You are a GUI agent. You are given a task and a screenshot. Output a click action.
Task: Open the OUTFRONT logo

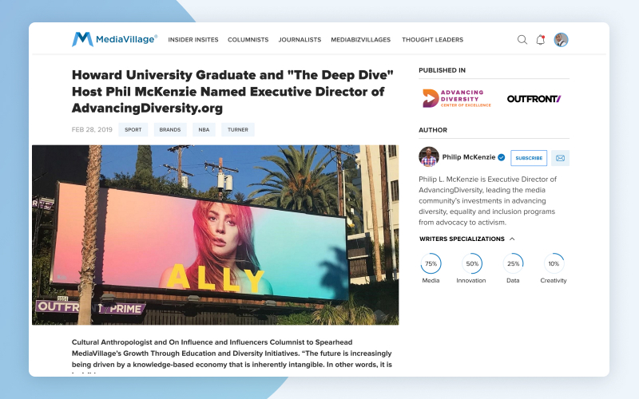pos(534,99)
